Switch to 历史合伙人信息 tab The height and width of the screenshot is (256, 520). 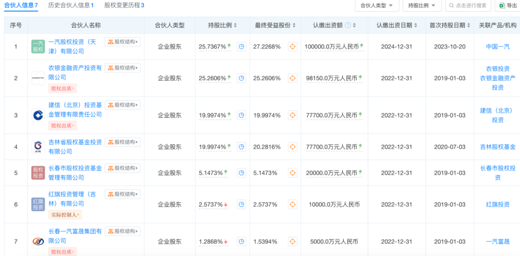tap(71, 5)
